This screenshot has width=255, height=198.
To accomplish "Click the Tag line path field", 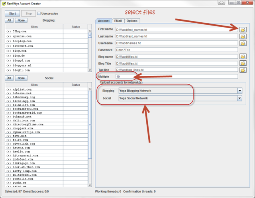I will 177,70.
